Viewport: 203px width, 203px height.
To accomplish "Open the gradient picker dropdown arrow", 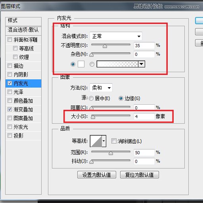I will click(142, 64).
